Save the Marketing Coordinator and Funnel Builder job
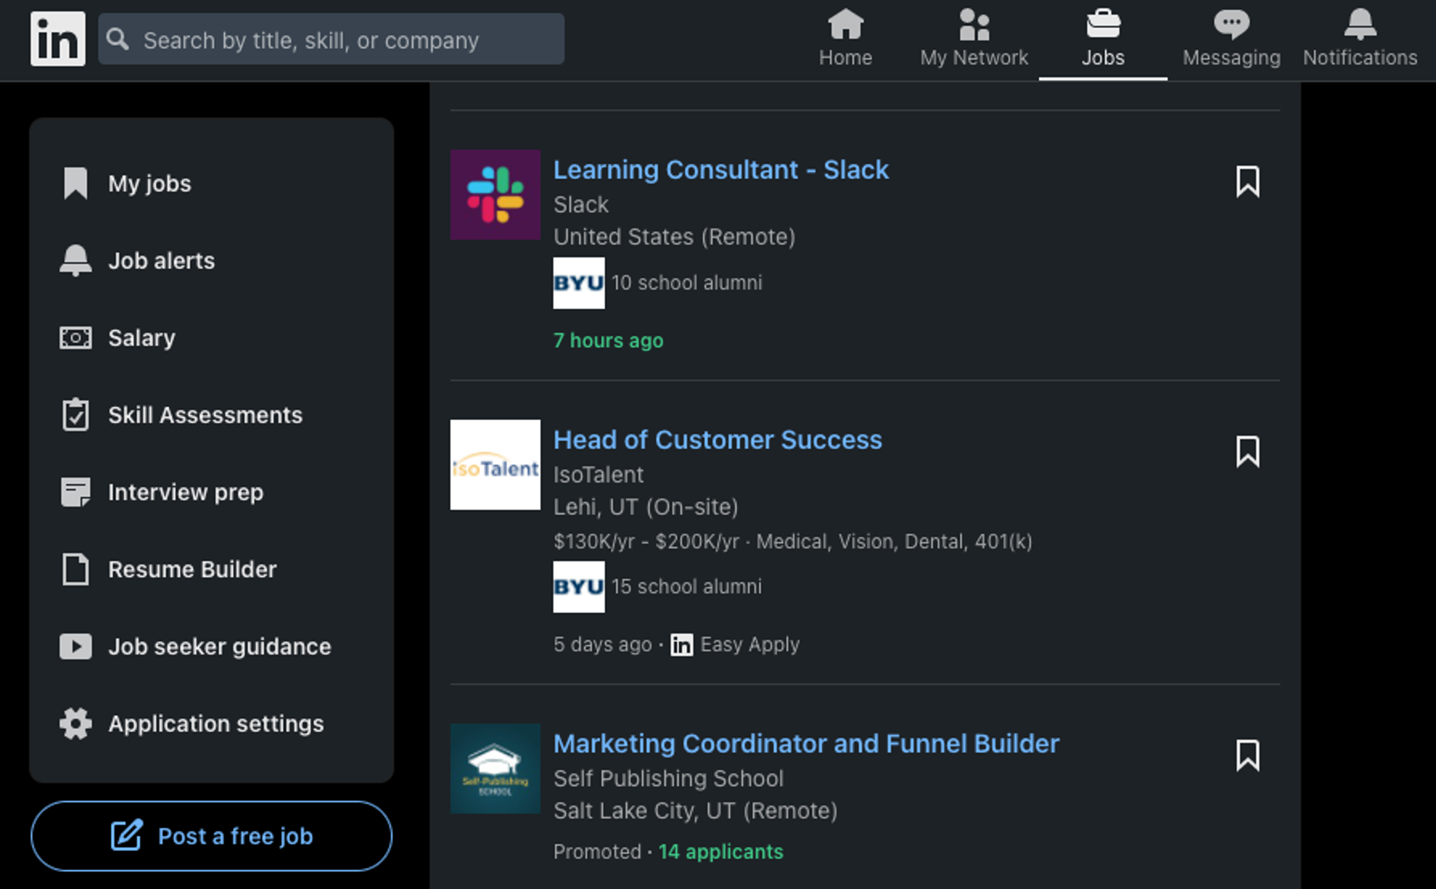The width and height of the screenshot is (1436, 889). click(1247, 756)
